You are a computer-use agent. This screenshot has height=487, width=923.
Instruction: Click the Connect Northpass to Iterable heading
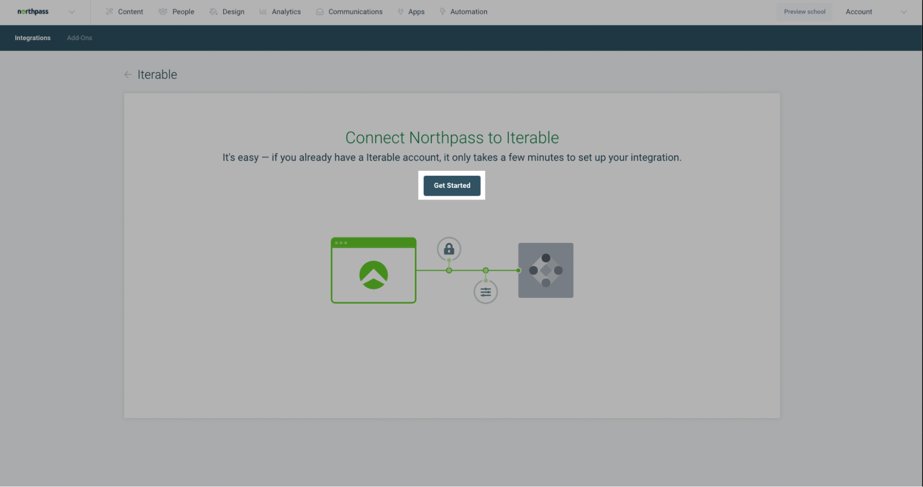452,138
